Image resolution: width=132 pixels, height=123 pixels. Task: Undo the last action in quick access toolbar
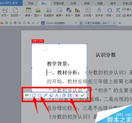pos(29,23)
